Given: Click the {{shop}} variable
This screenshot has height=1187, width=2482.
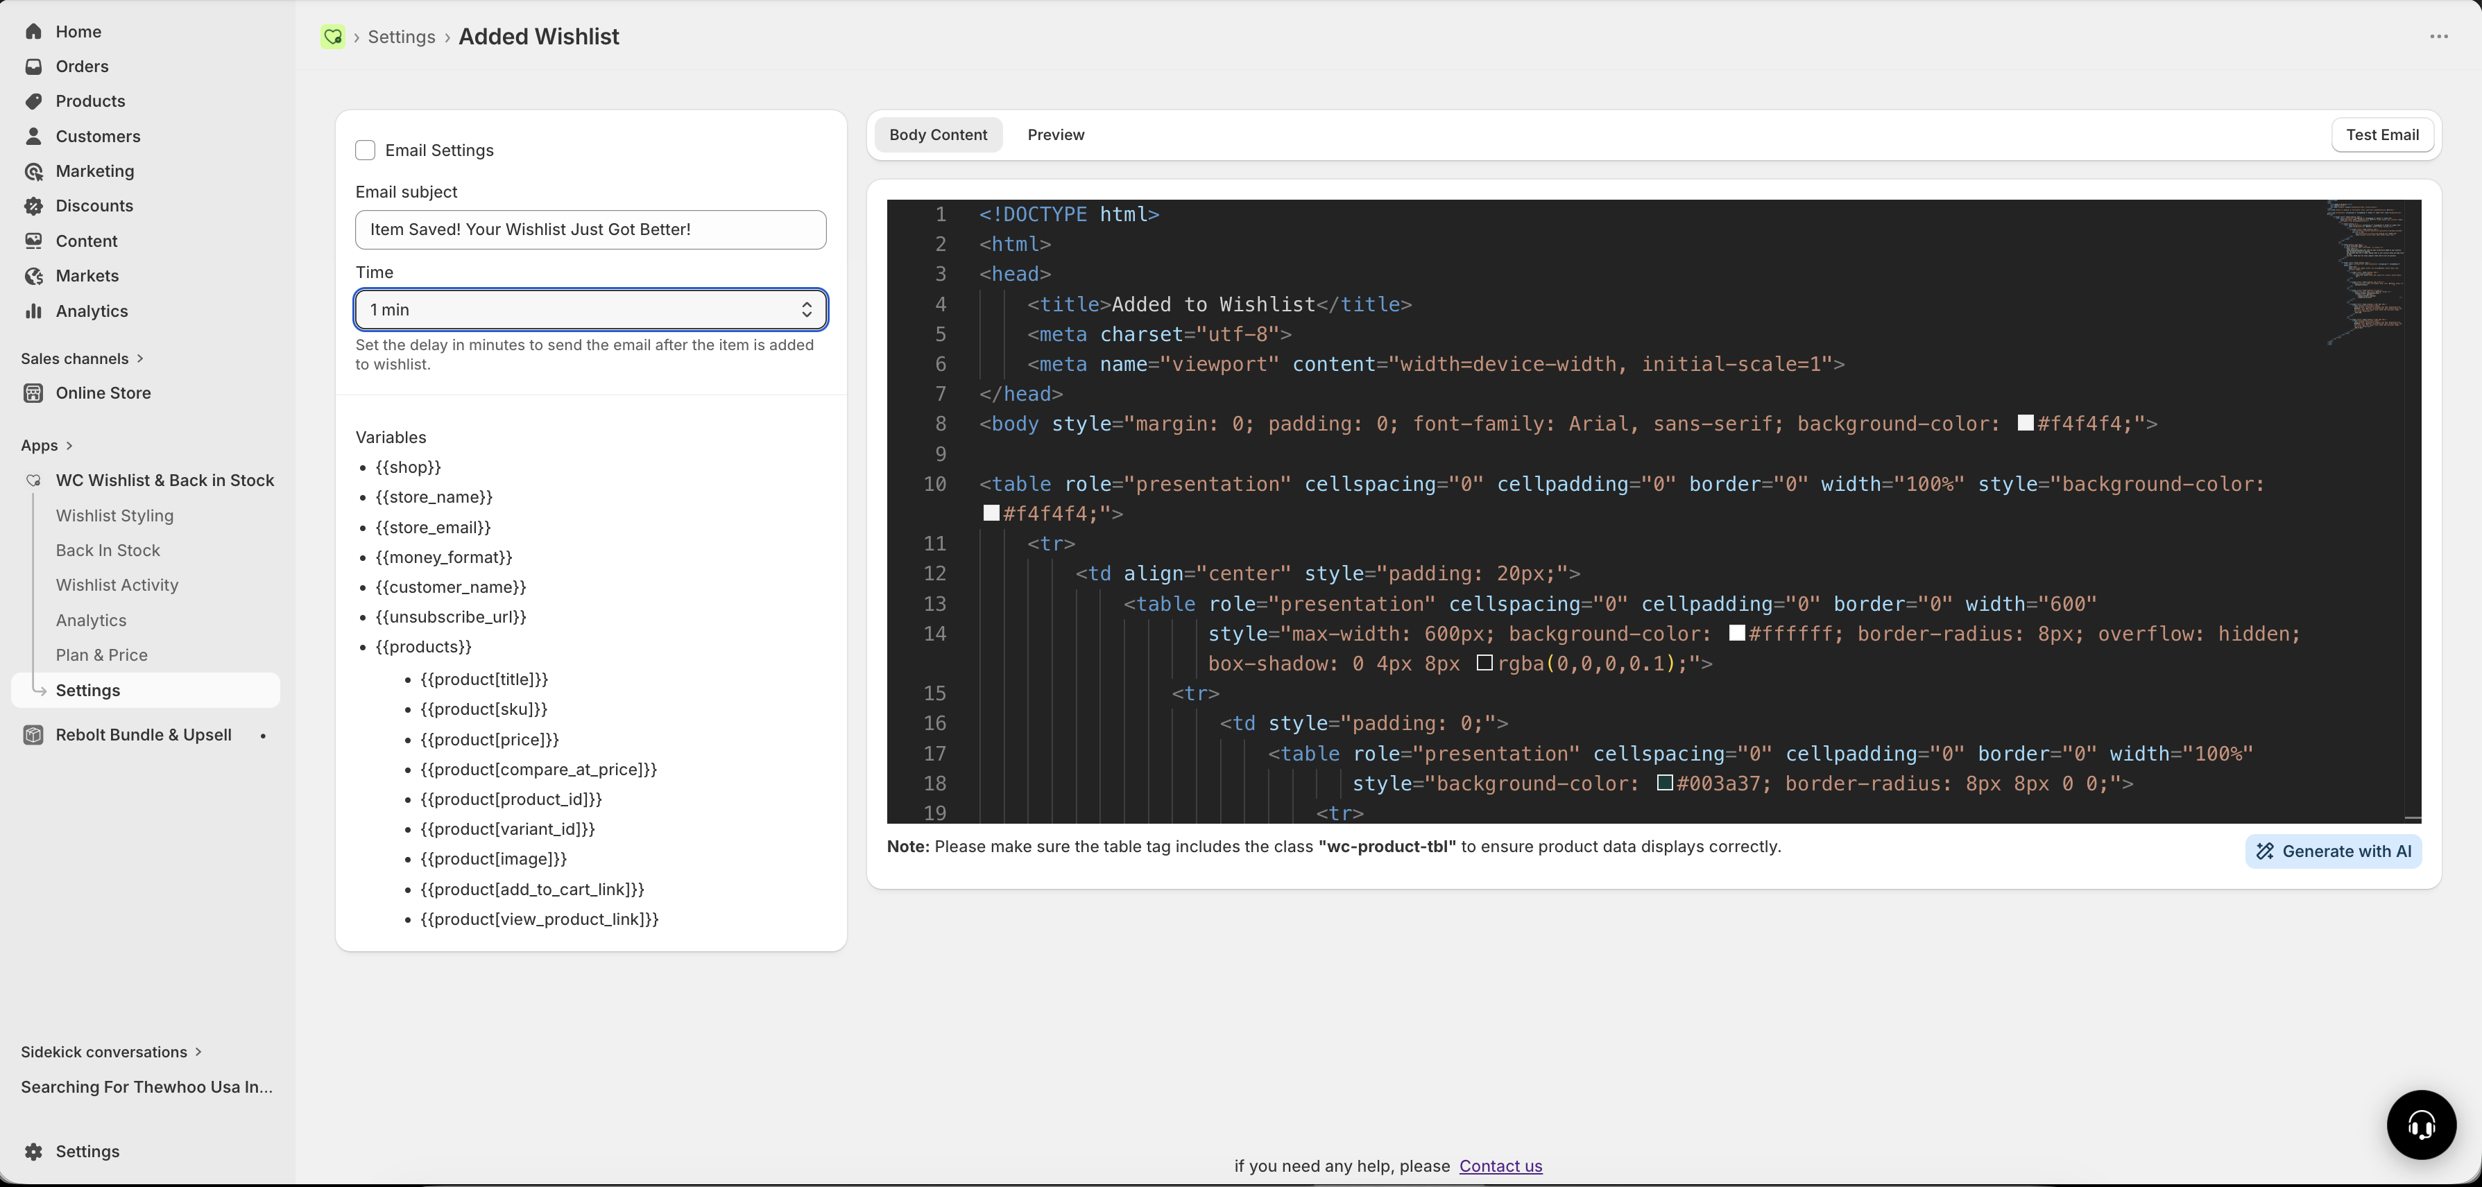Looking at the screenshot, I should pyautogui.click(x=409, y=467).
